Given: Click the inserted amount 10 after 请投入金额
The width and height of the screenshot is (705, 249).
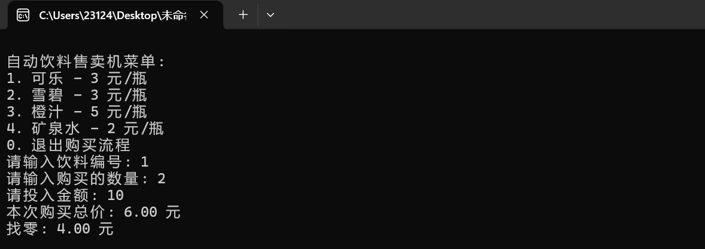Looking at the screenshot, I should click(x=115, y=196).
